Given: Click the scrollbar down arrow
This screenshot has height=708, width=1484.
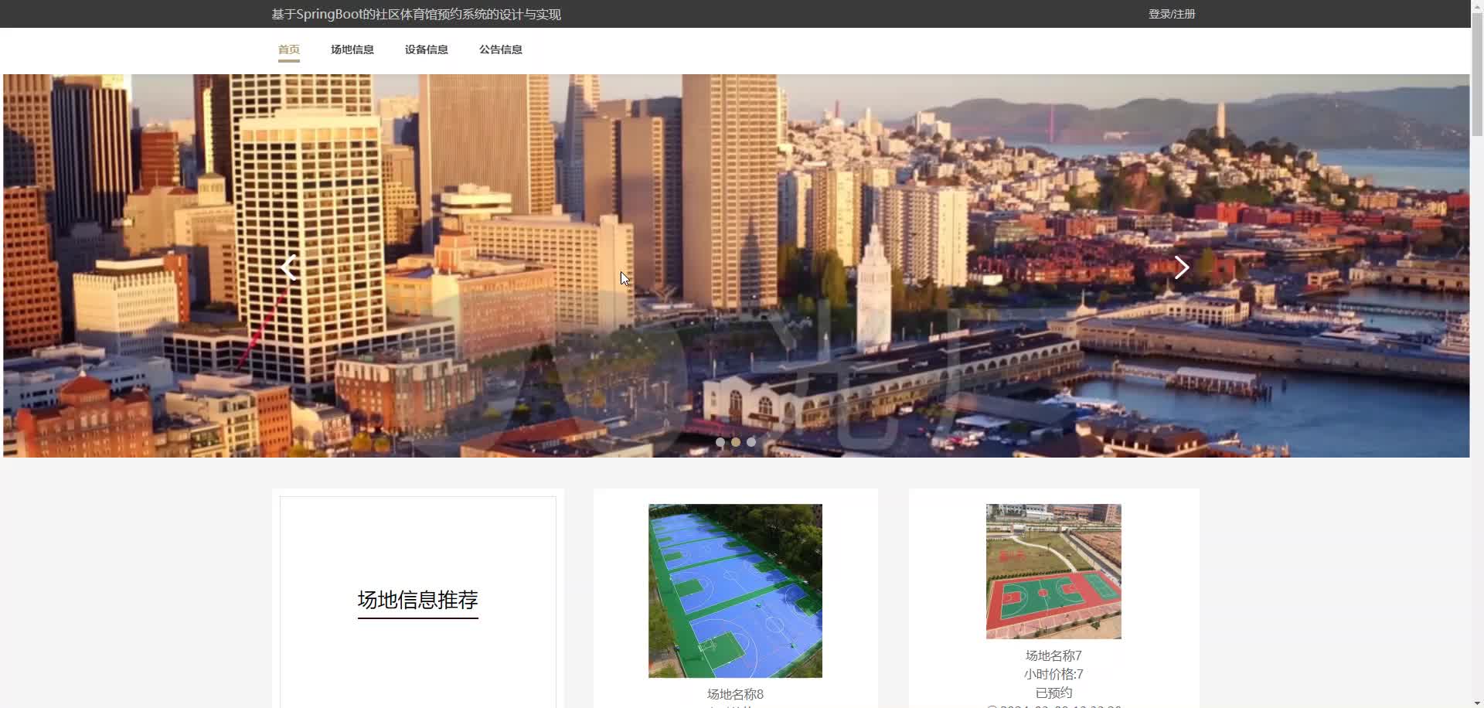Looking at the screenshot, I should point(1477,703).
